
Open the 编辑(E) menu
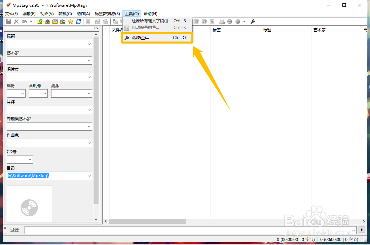tap(29, 14)
